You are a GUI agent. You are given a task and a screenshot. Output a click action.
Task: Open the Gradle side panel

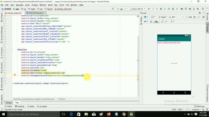click(207, 17)
